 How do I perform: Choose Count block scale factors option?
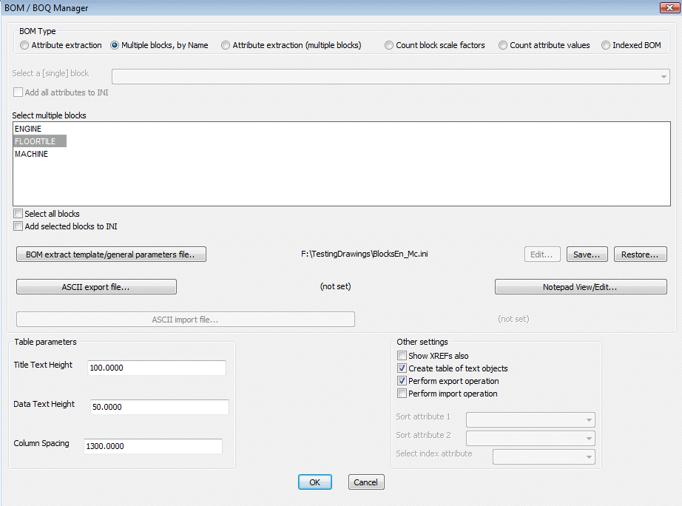point(390,45)
